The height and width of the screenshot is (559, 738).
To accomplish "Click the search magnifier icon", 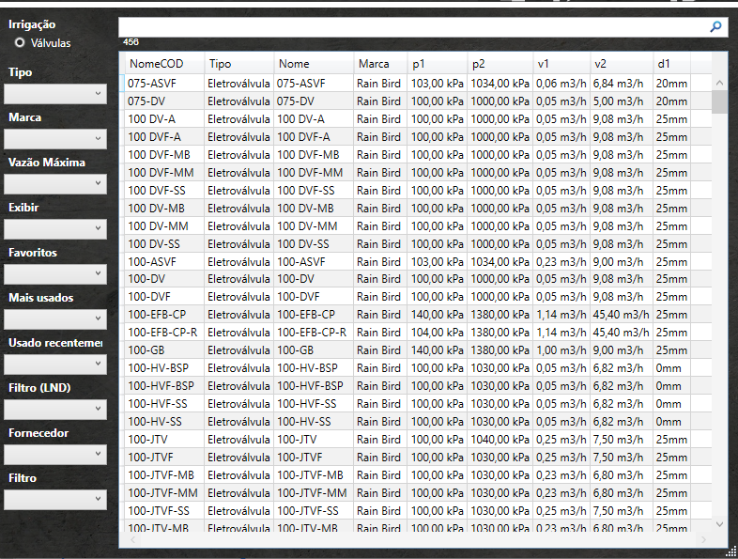I will [716, 27].
